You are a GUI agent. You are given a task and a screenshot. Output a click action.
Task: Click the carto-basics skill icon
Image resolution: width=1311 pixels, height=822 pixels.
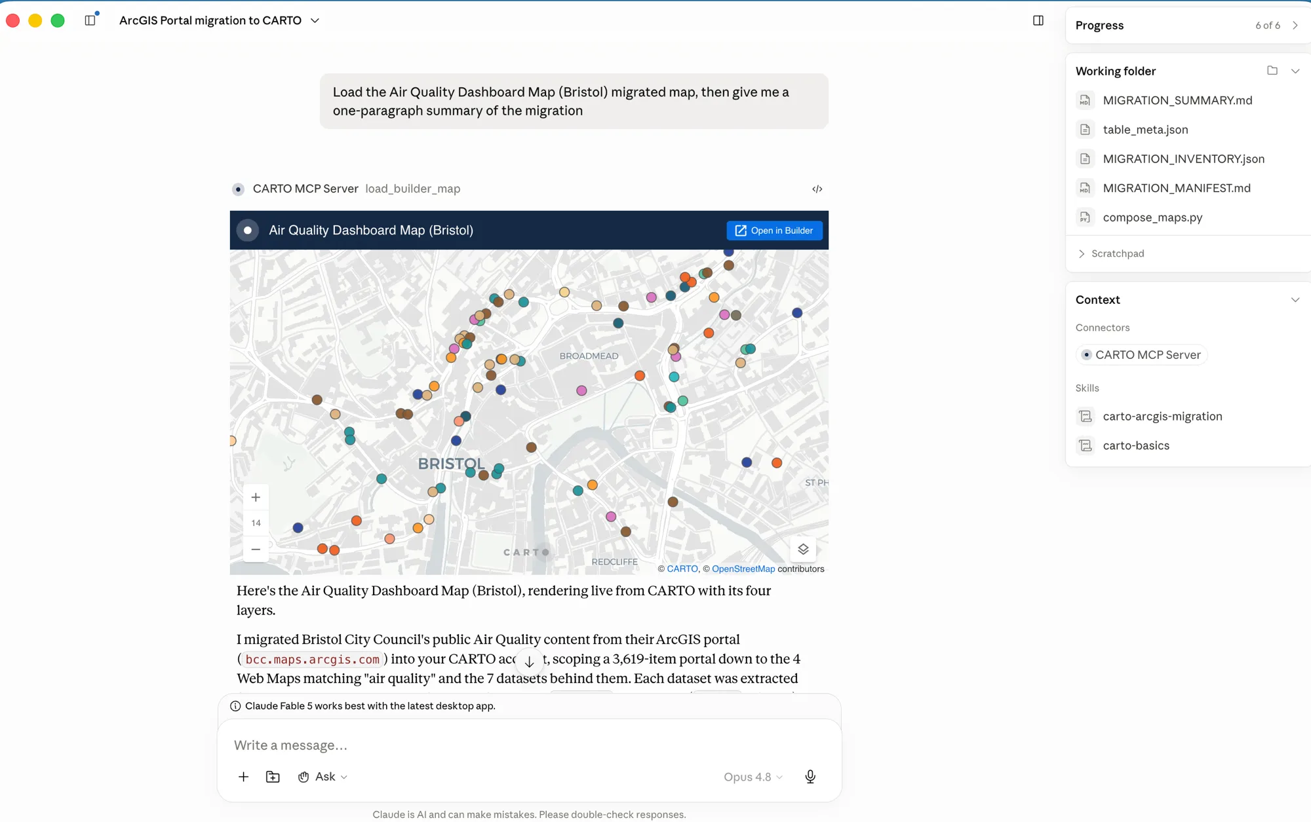click(x=1086, y=445)
